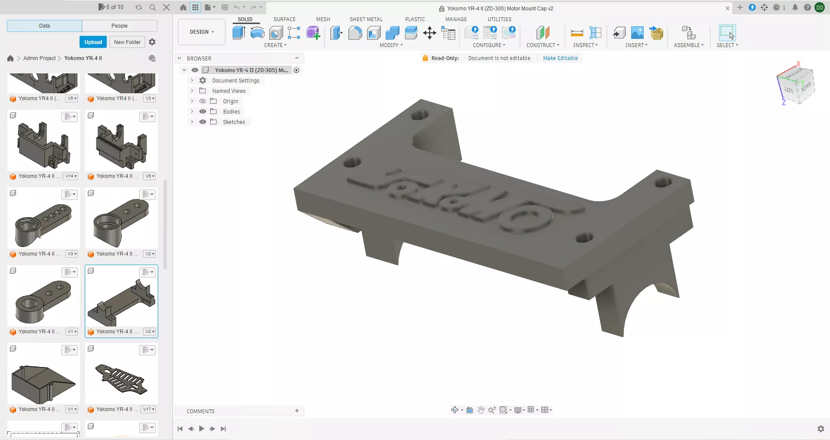This screenshot has height=440, width=830.
Task: Click the Pan hand icon
Action: point(481,410)
